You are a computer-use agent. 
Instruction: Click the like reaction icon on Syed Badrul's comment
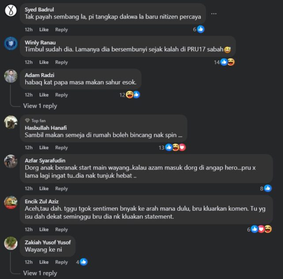point(200,29)
